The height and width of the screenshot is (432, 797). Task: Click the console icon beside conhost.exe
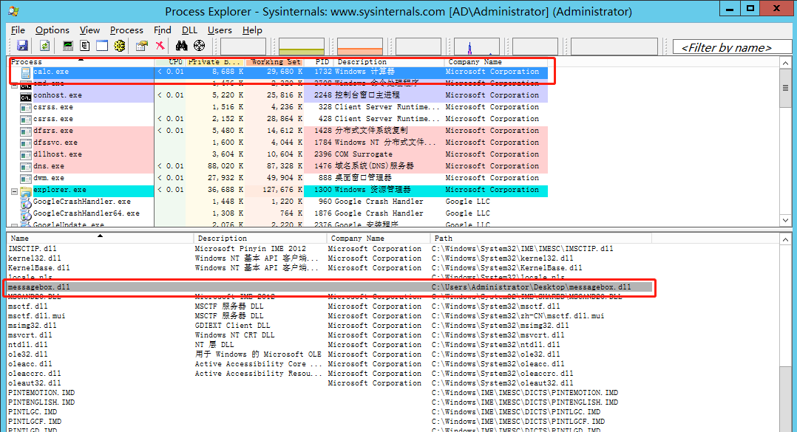tap(25, 95)
